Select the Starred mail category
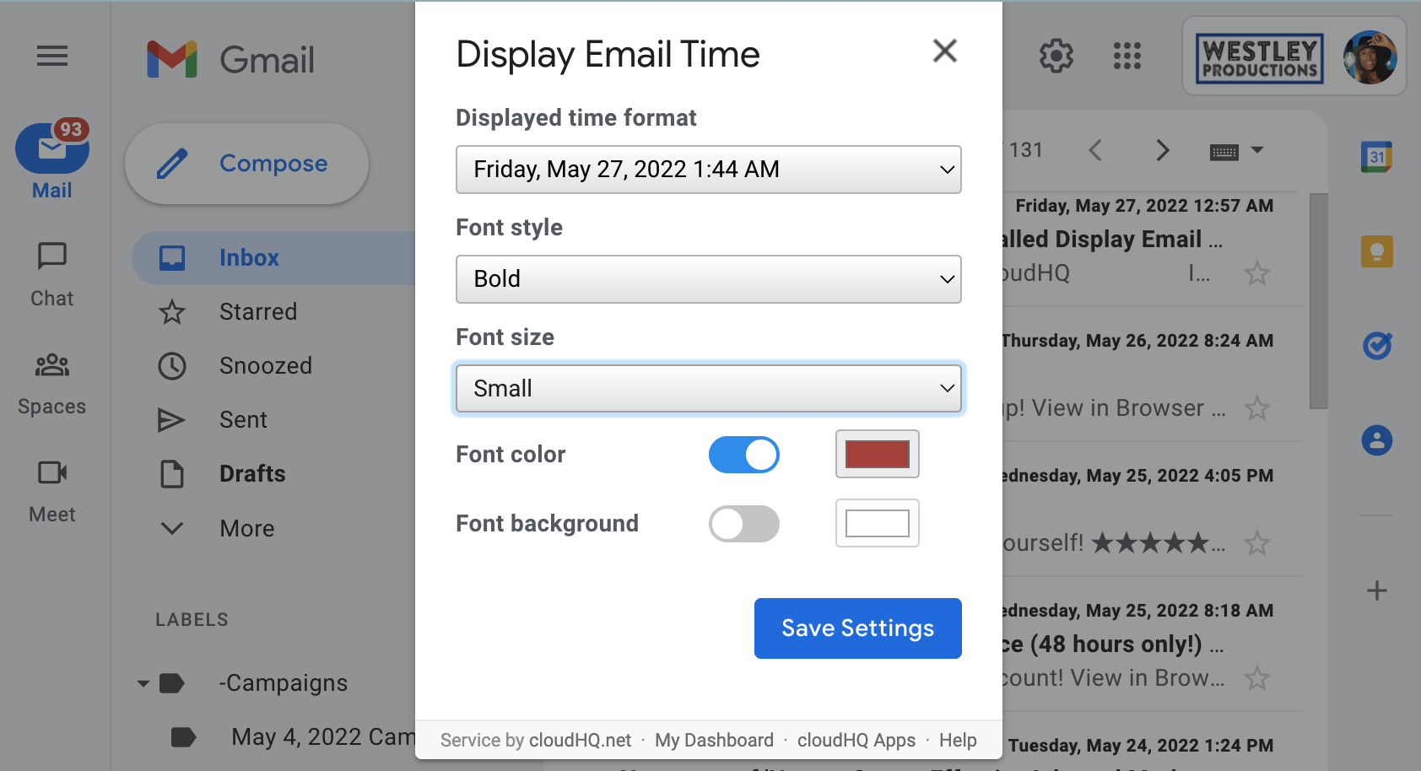This screenshot has height=771, width=1421. tap(258, 311)
